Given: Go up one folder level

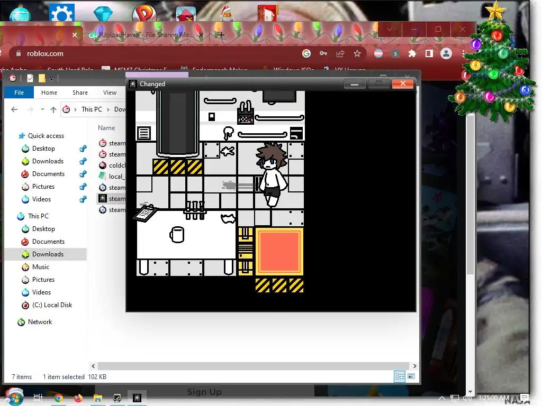Looking at the screenshot, I should point(53,109).
